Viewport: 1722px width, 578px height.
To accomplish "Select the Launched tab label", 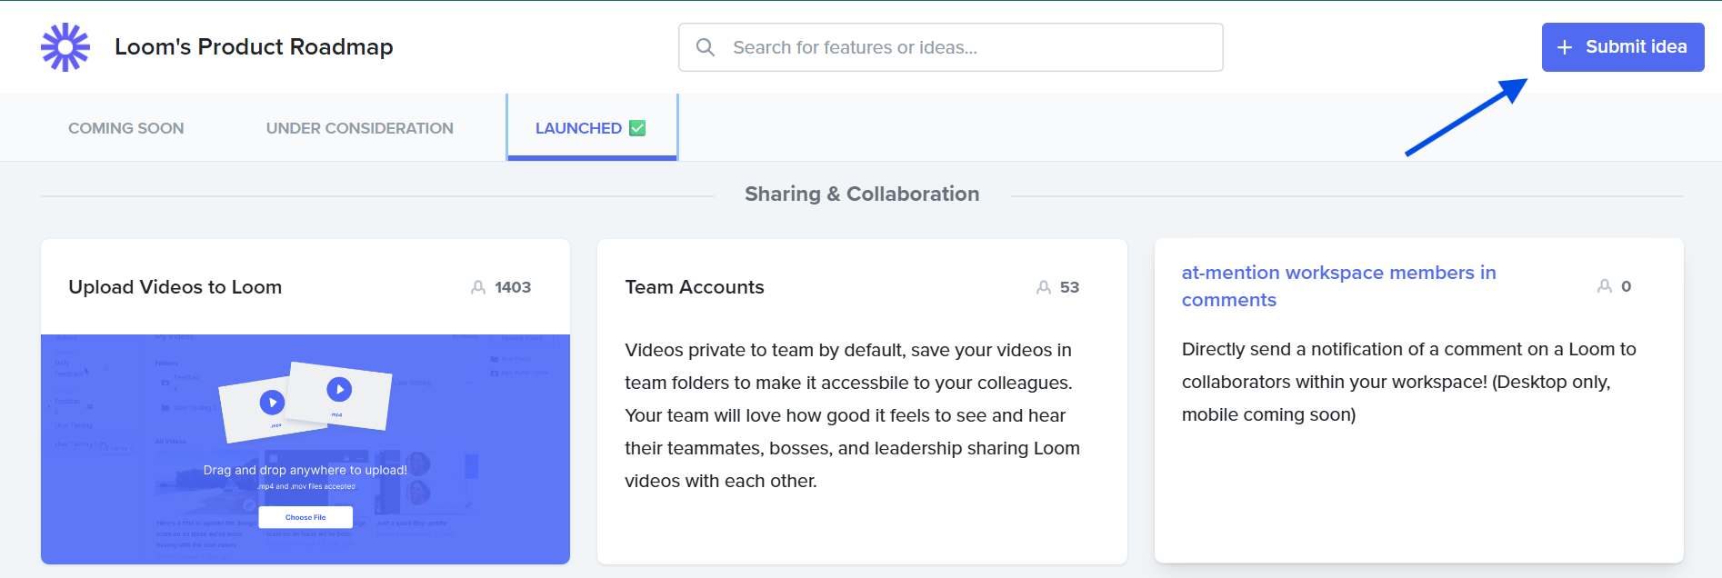I will [x=578, y=128].
